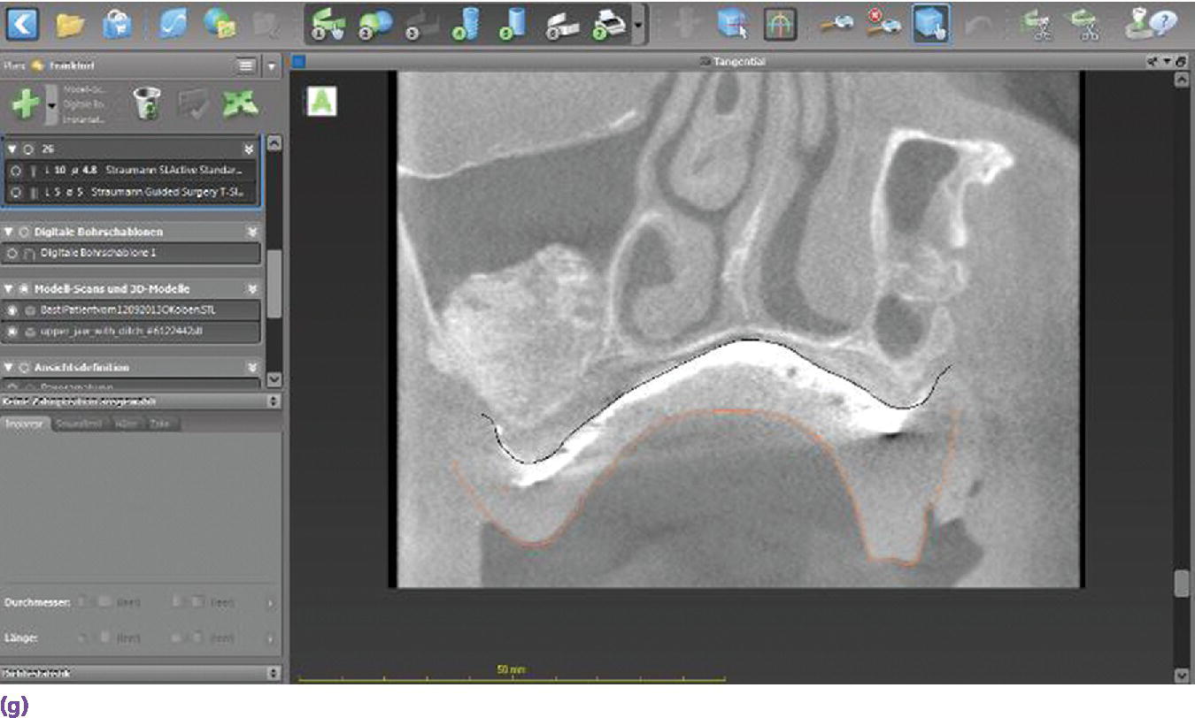This screenshot has height=718, width=1195.
Task: Collapse the Modell-Scans und 3D-Modelle section
Action: pos(10,289)
